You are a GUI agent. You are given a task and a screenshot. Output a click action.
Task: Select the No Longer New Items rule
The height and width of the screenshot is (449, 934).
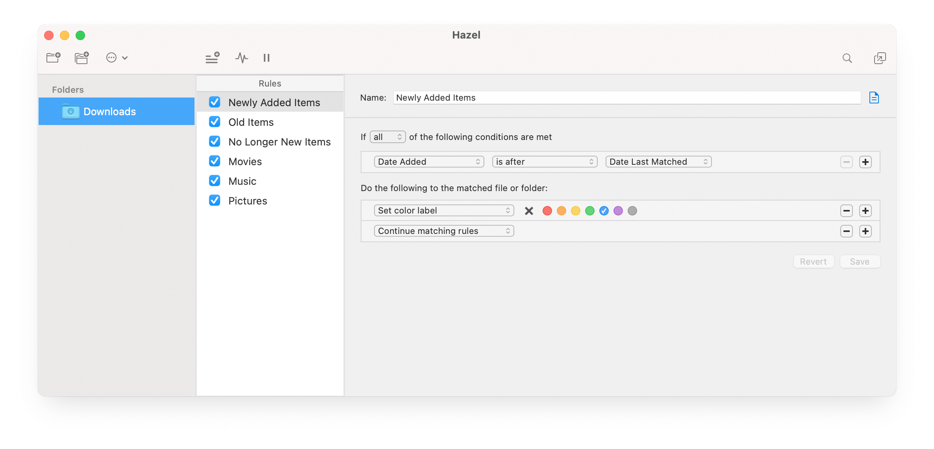[x=279, y=142]
